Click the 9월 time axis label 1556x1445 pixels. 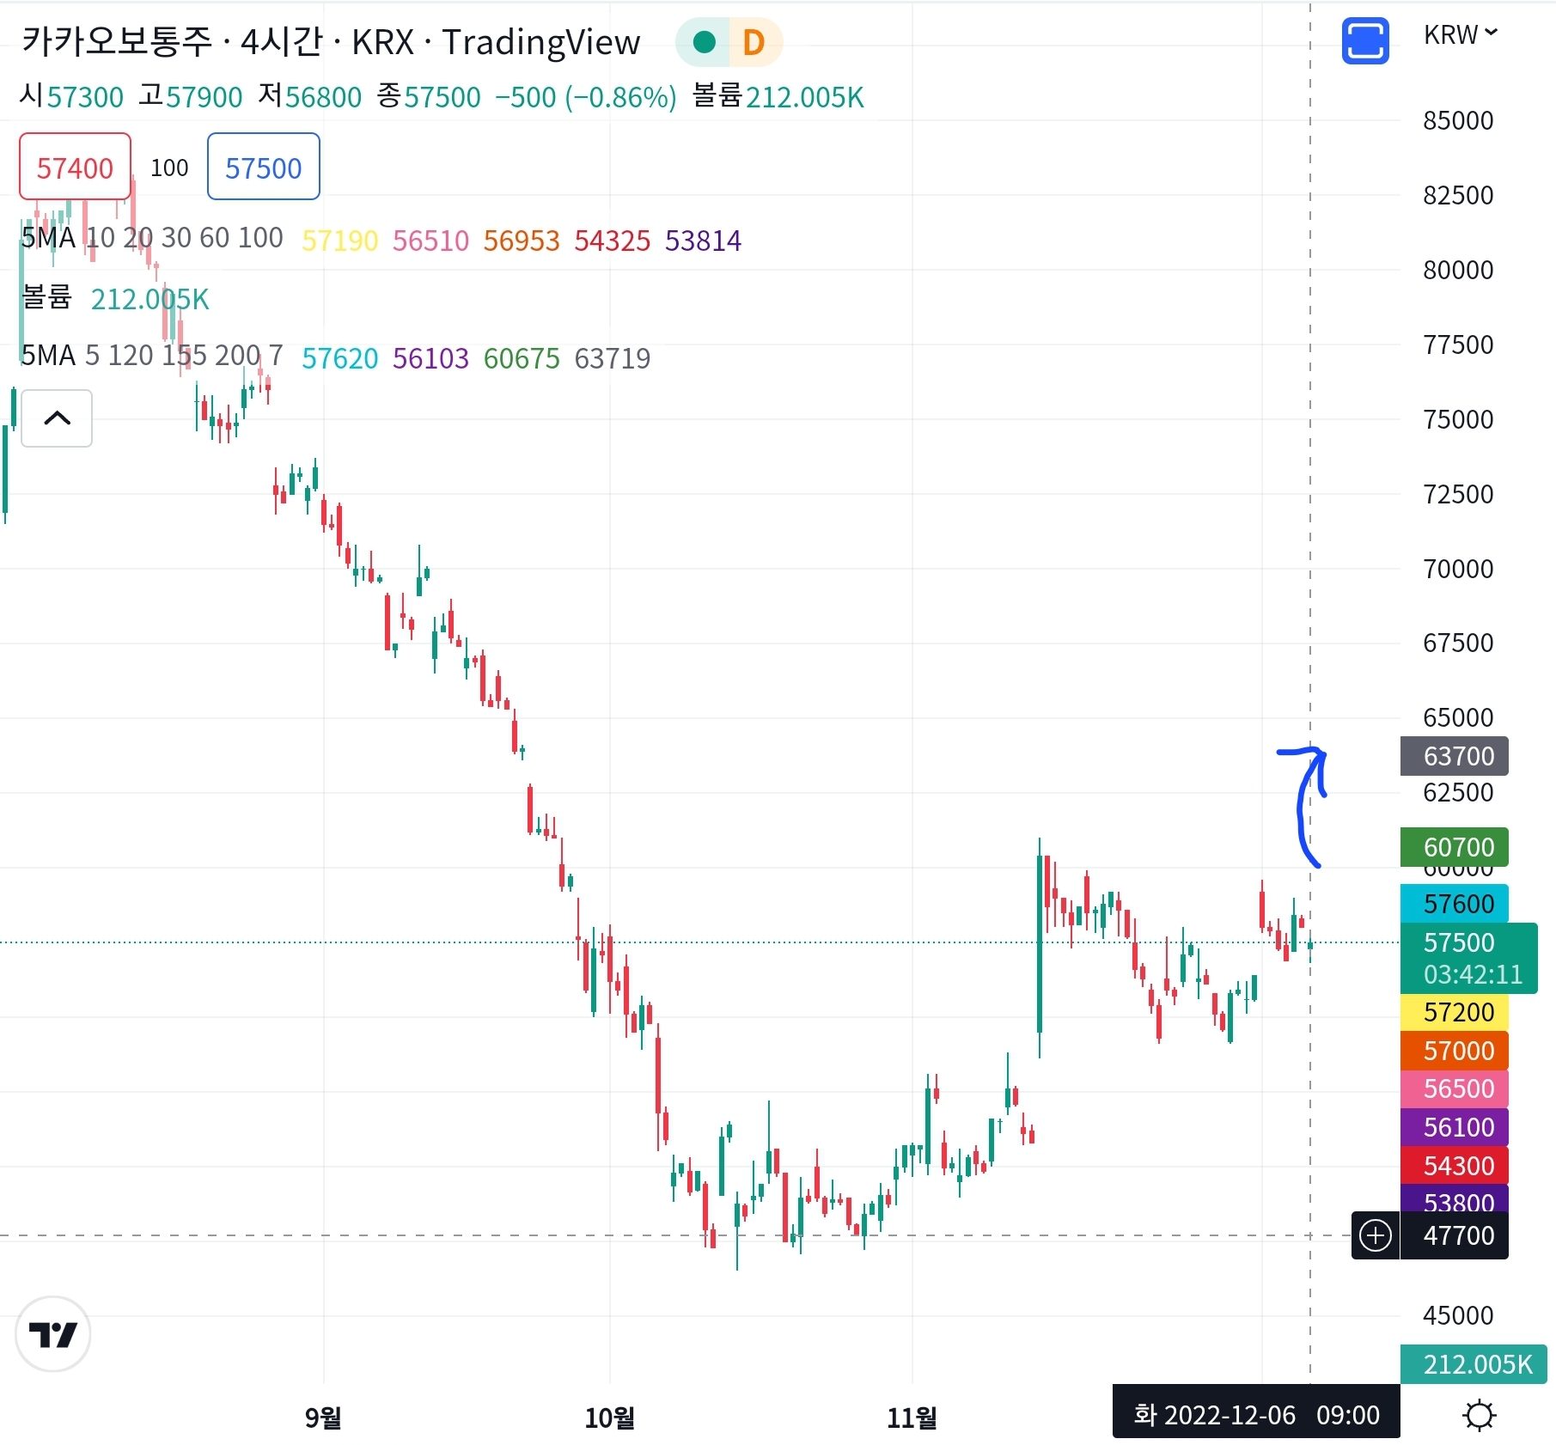[x=323, y=1417]
